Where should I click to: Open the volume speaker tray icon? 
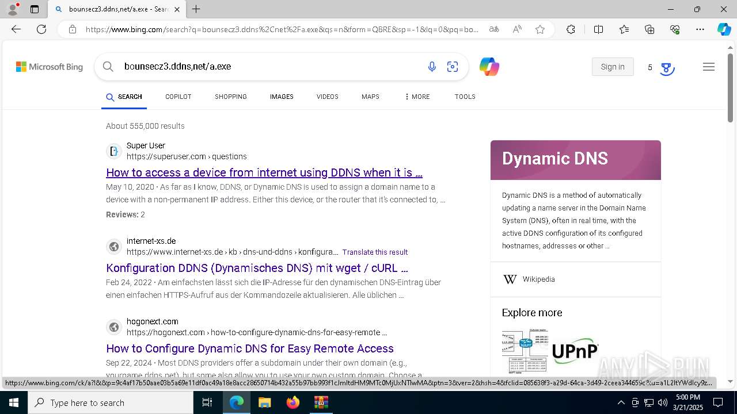tap(663, 402)
